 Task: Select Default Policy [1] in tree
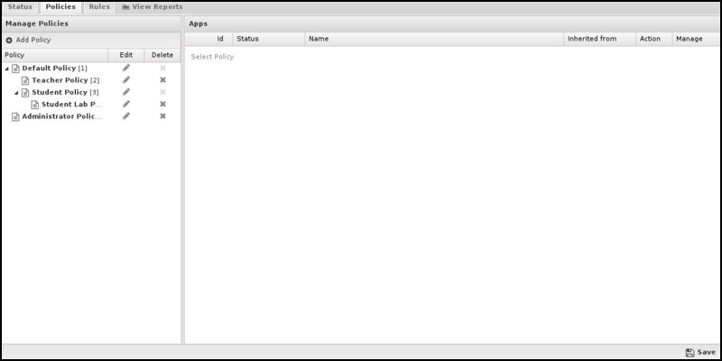[54, 69]
